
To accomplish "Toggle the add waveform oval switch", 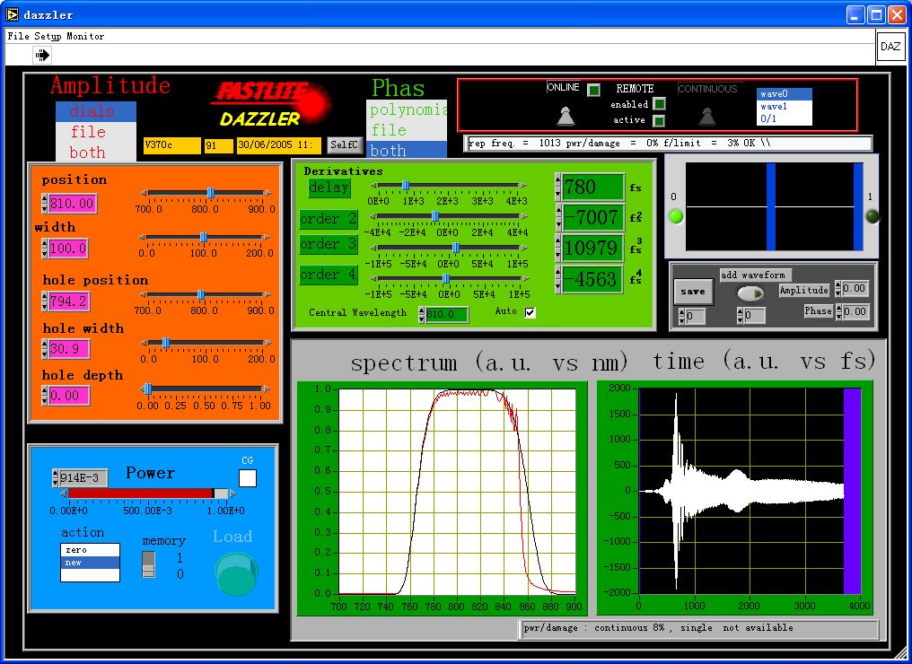I will point(750,293).
